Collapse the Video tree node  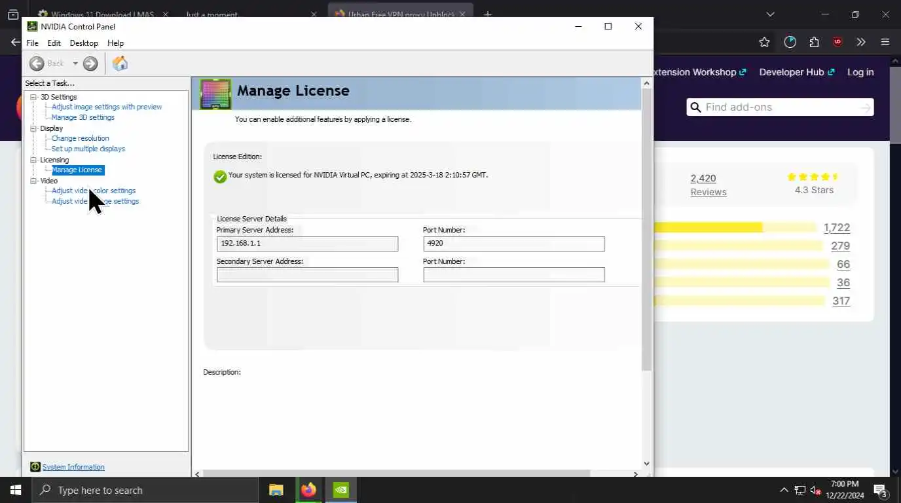point(33,181)
